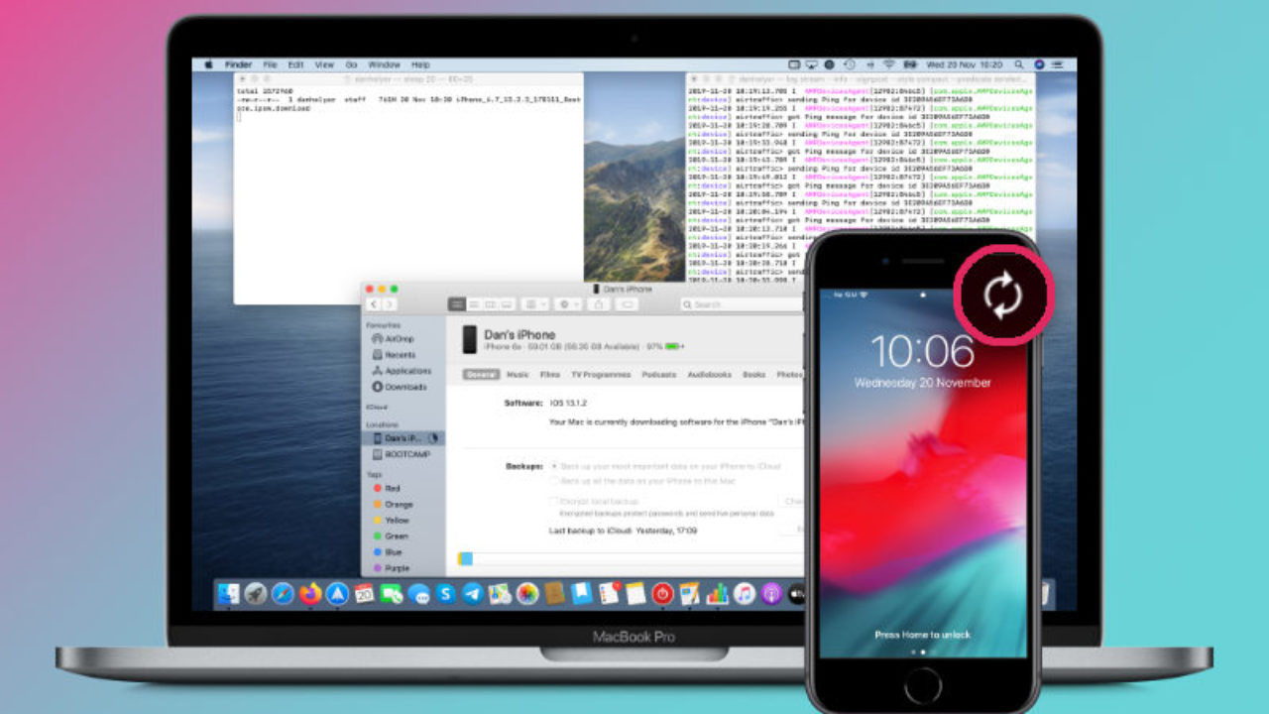Switch Finder to icon view
Viewport: 1269px width, 714px height.
click(x=457, y=304)
